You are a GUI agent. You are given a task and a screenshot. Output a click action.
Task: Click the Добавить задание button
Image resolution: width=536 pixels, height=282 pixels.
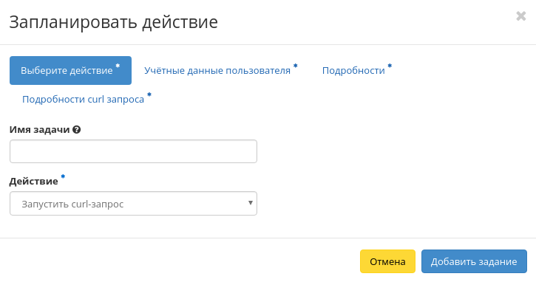point(474,261)
